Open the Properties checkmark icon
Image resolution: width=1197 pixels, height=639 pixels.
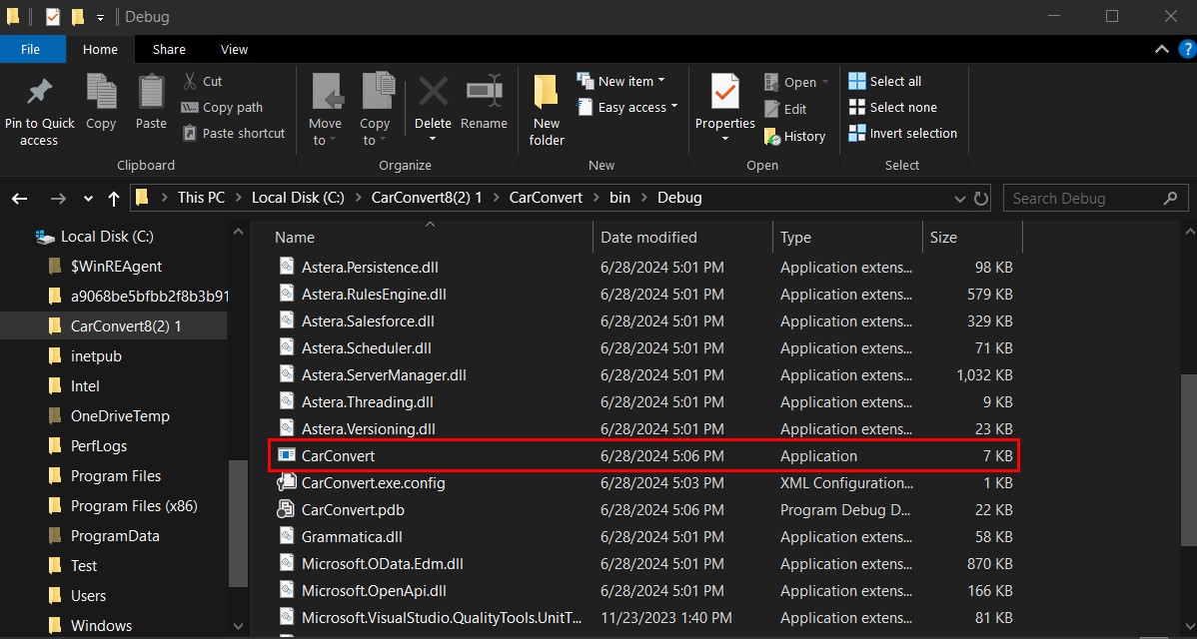point(724,93)
